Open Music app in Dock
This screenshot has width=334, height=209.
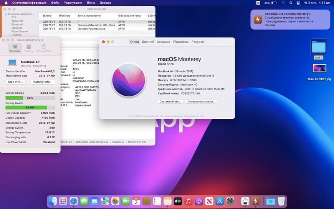pyautogui.click(x=188, y=201)
